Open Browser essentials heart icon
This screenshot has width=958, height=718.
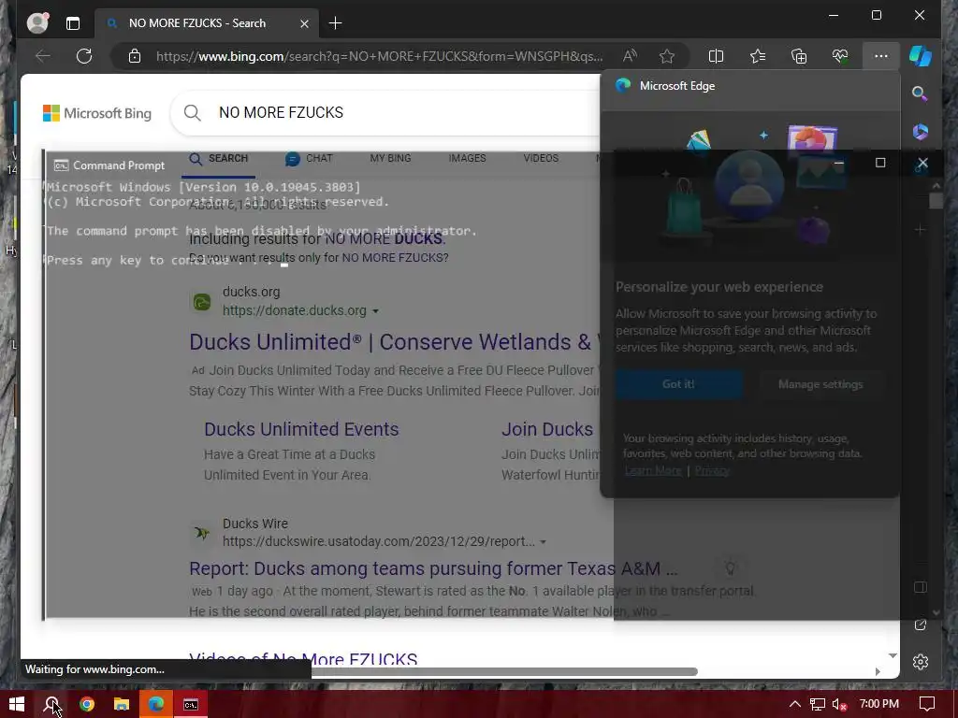[840, 56]
